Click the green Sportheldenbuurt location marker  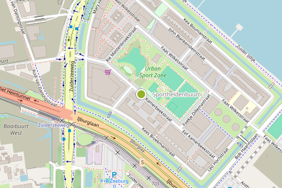(x=141, y=94)
